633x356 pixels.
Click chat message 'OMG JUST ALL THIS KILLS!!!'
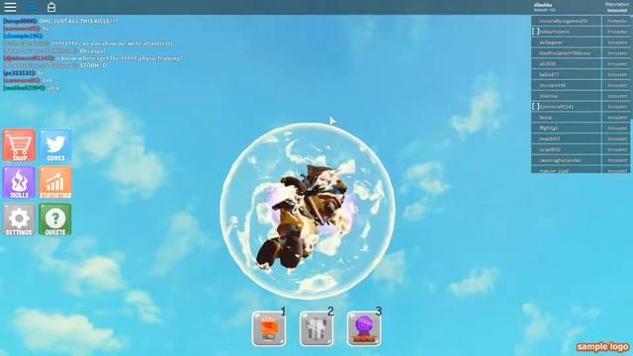coord(78,21)
